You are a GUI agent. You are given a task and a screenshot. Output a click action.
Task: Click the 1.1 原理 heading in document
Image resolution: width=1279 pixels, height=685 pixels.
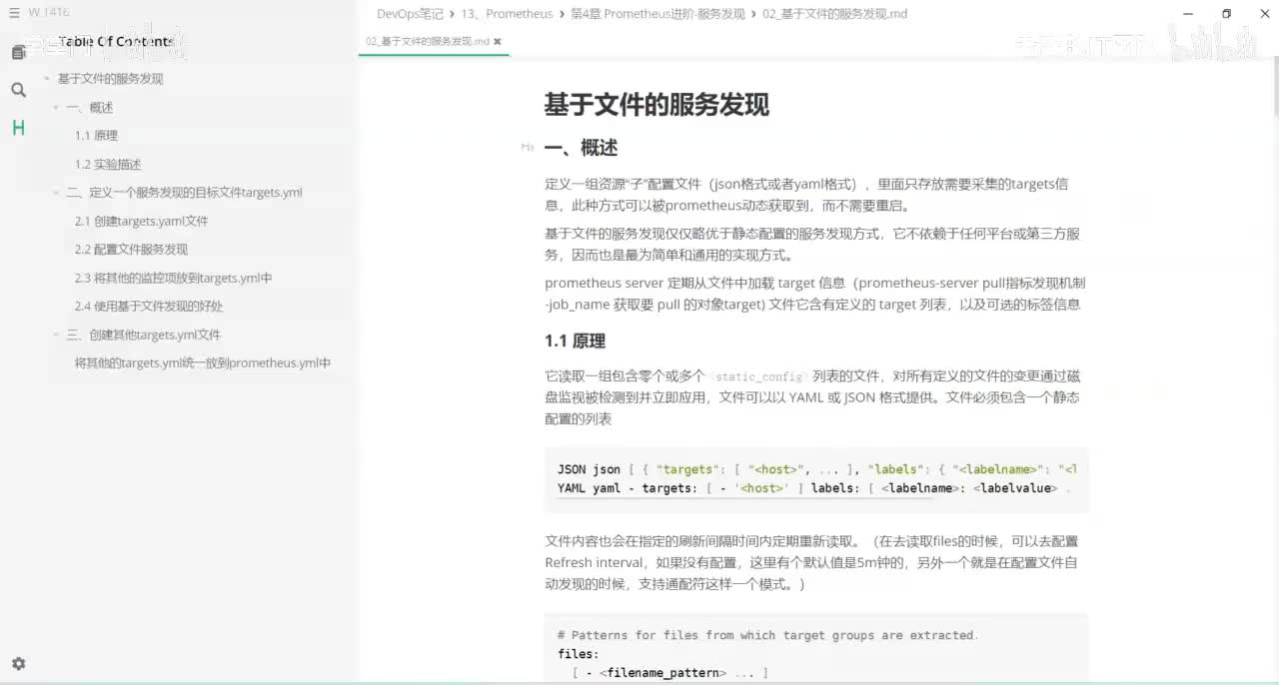575,342
